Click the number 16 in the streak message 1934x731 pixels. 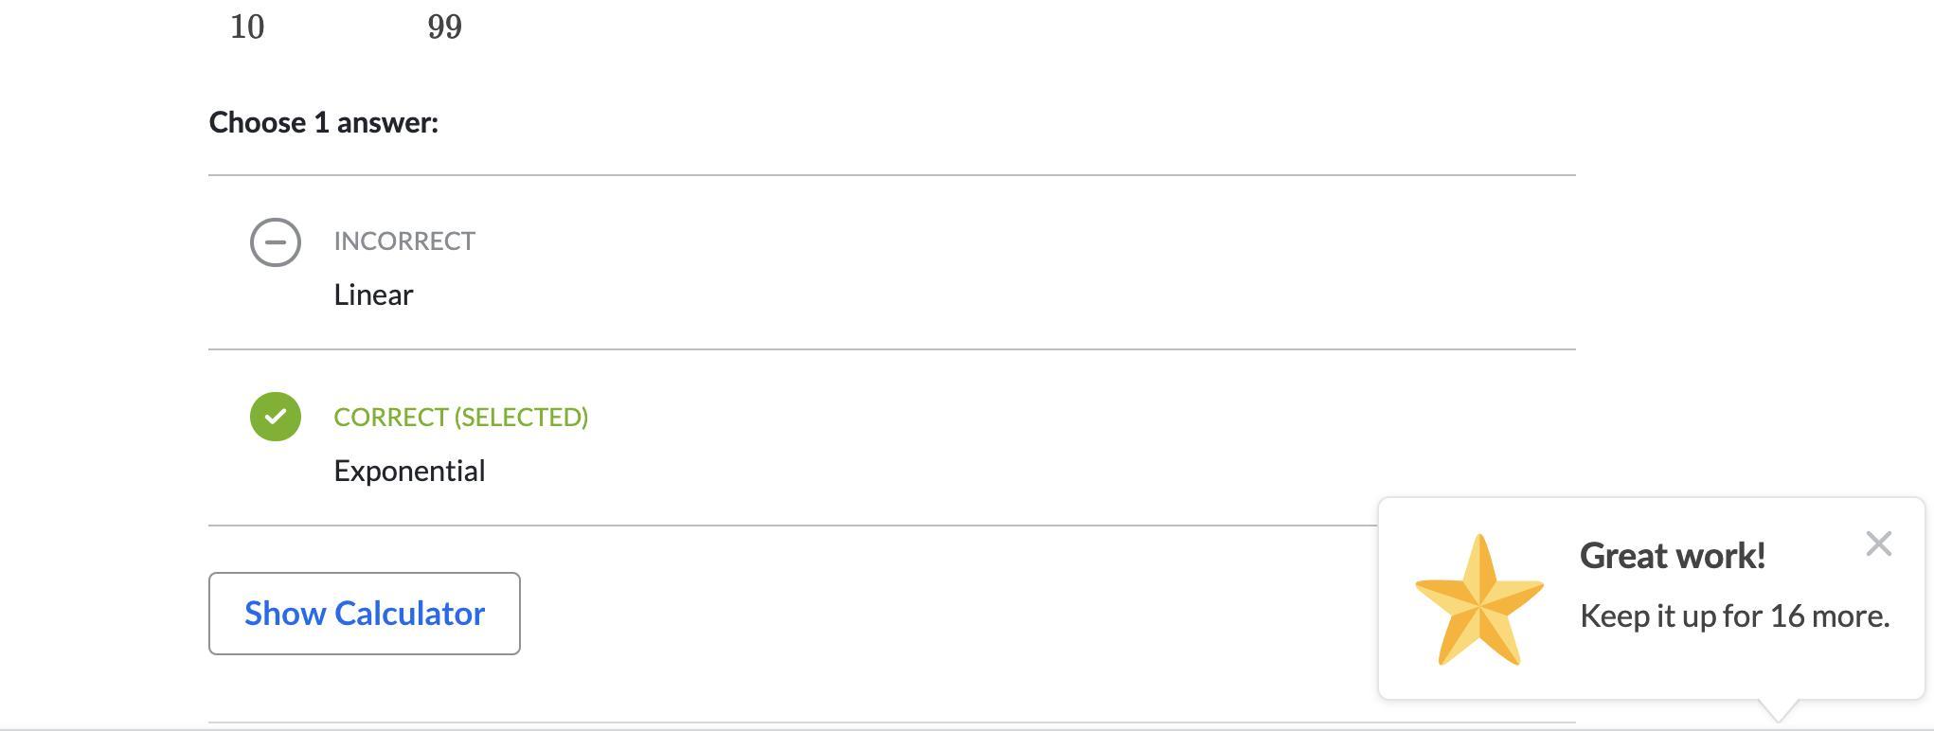[1786, 616]
